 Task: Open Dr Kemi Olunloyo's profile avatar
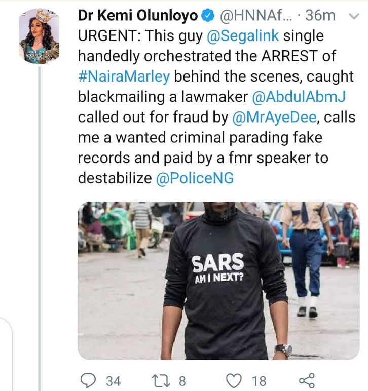[x=39, y=36]
